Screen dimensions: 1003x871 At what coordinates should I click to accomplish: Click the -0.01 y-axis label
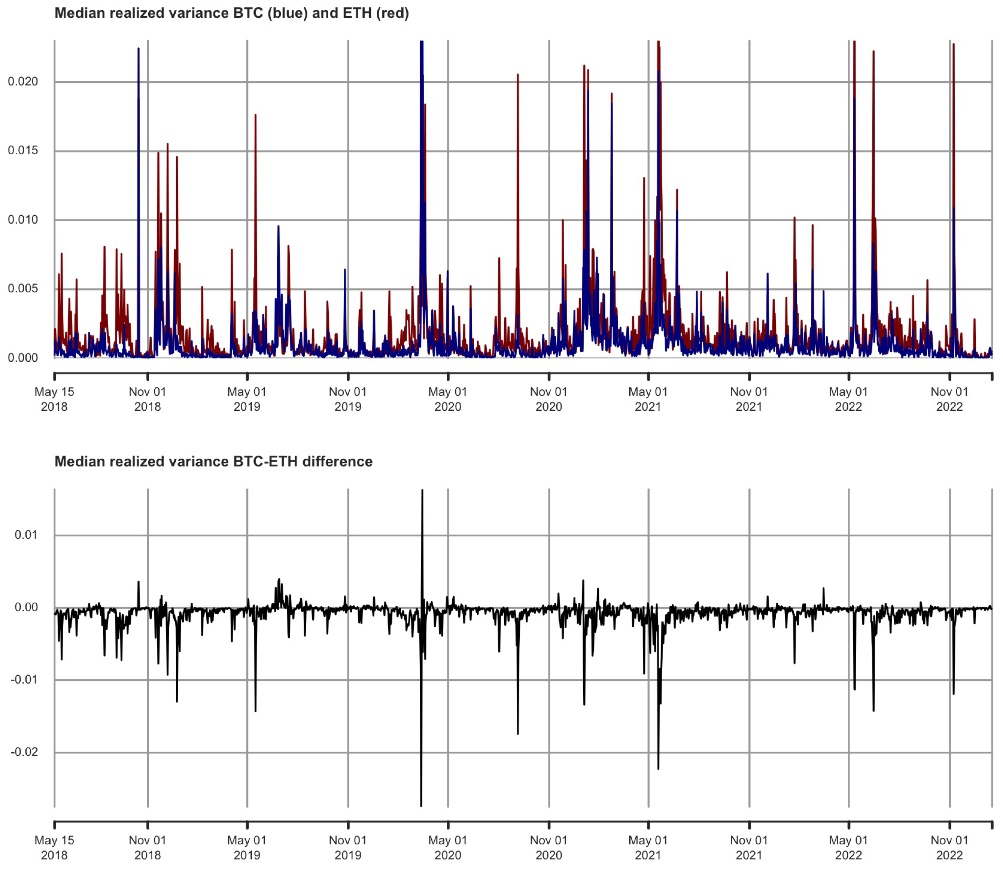click(x=24, y=680)
